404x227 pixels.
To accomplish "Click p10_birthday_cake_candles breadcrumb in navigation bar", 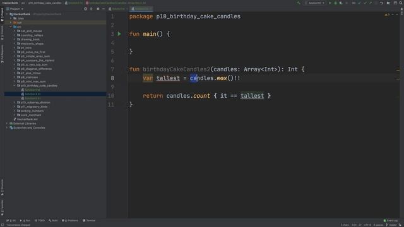I will coord(45,3).
